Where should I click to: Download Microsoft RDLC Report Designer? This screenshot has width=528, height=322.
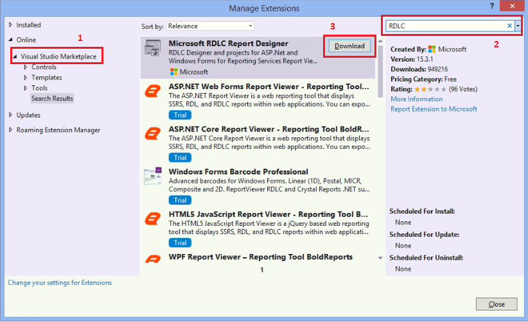(349, 46)
